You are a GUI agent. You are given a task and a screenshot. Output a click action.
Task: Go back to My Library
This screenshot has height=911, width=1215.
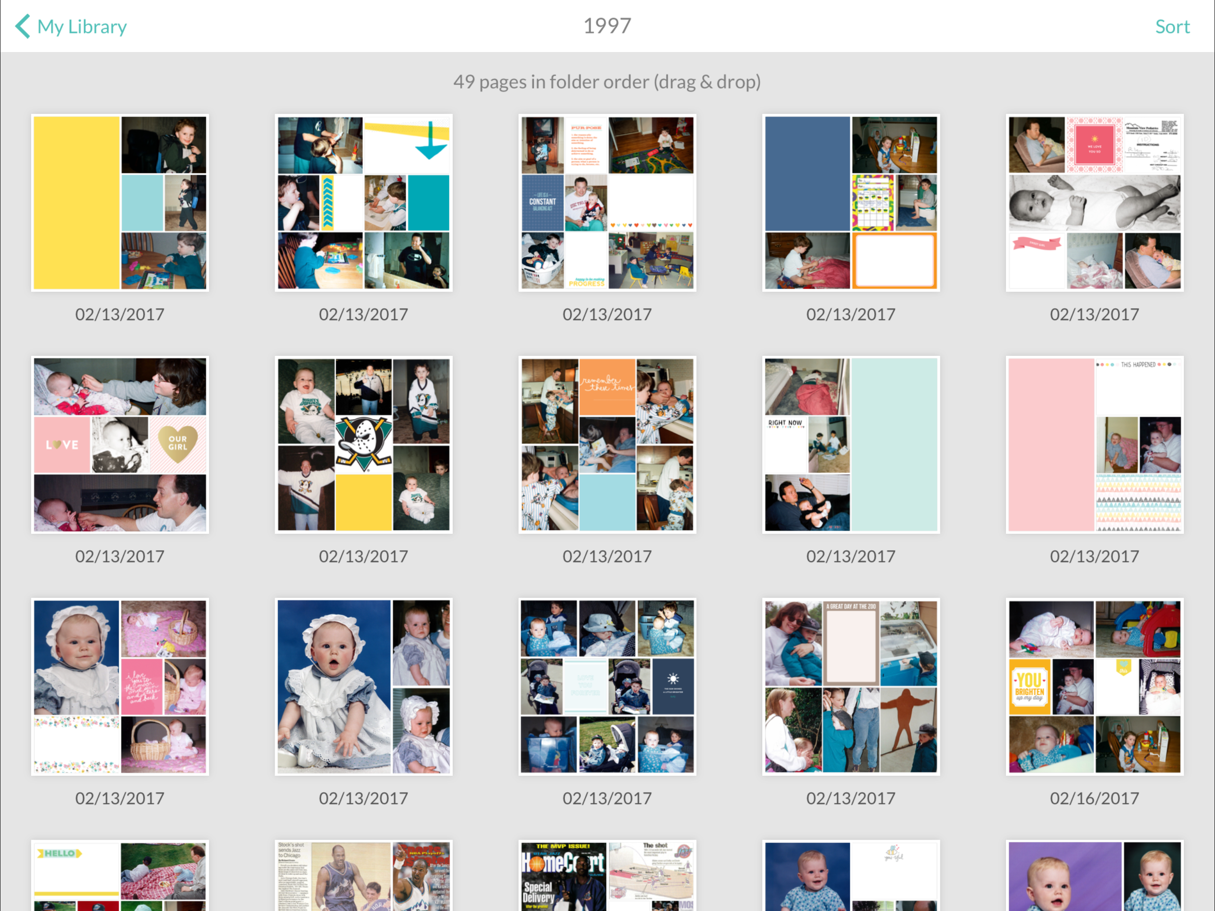click(71, 26)
